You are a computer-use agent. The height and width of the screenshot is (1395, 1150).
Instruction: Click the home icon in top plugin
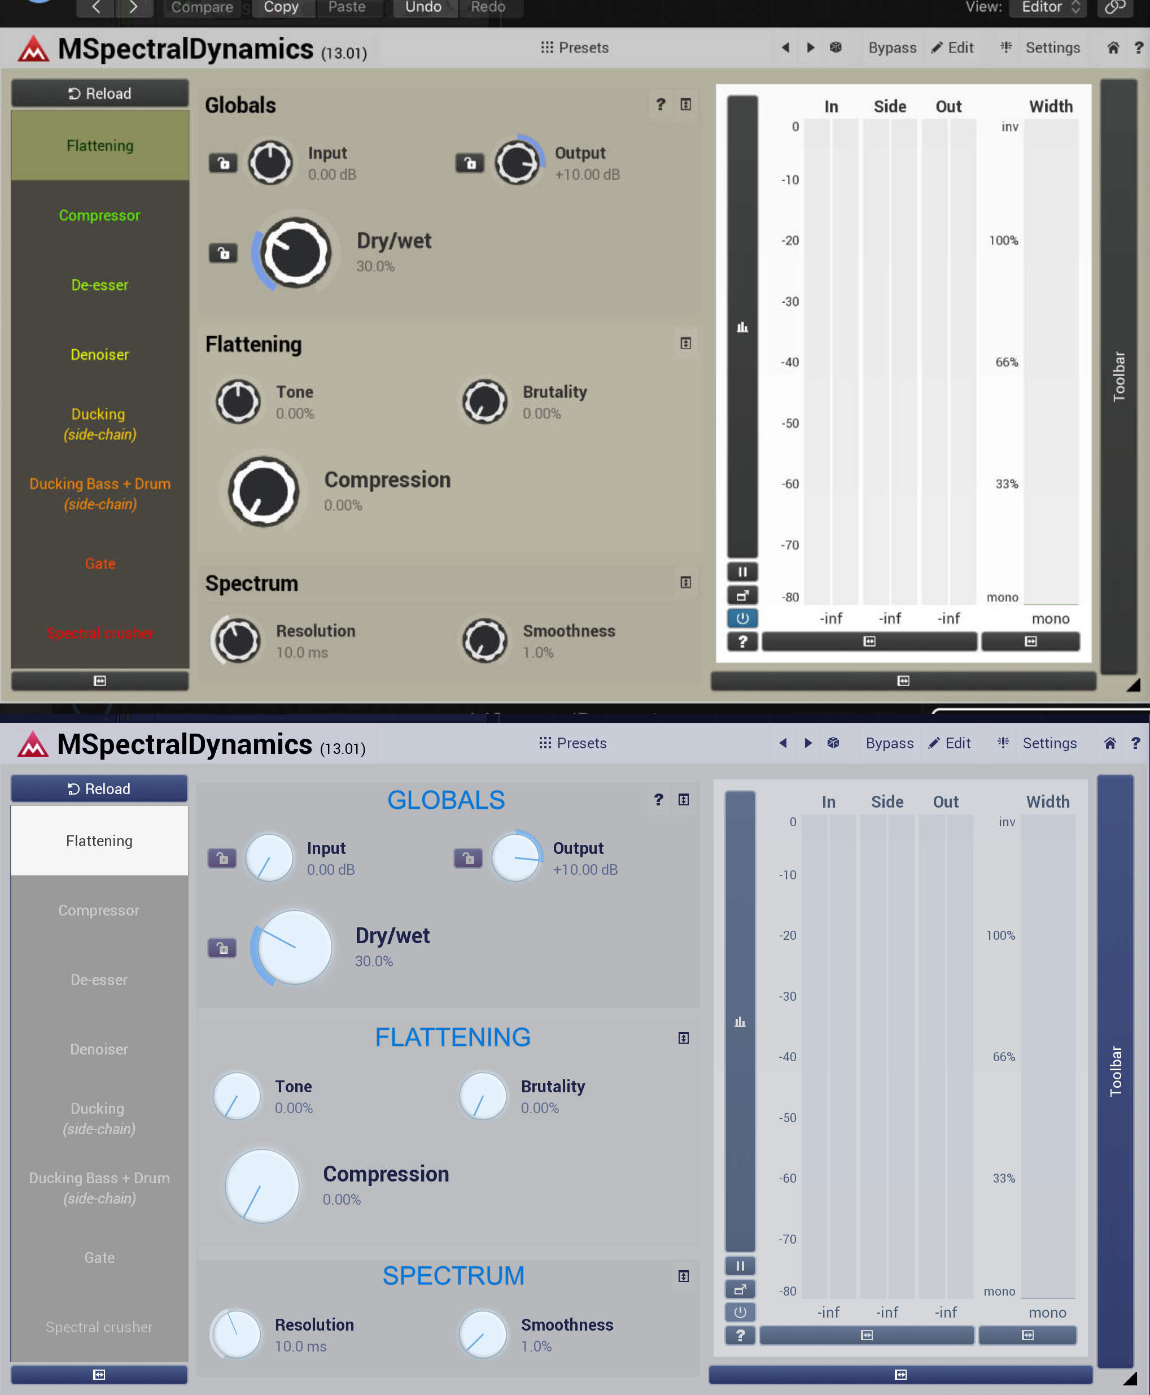point(1113,47)
